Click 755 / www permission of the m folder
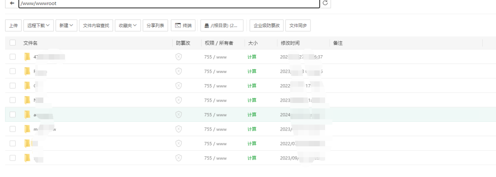Image resolution: width=496 pixels, height=177 pixels. point(215,129)
